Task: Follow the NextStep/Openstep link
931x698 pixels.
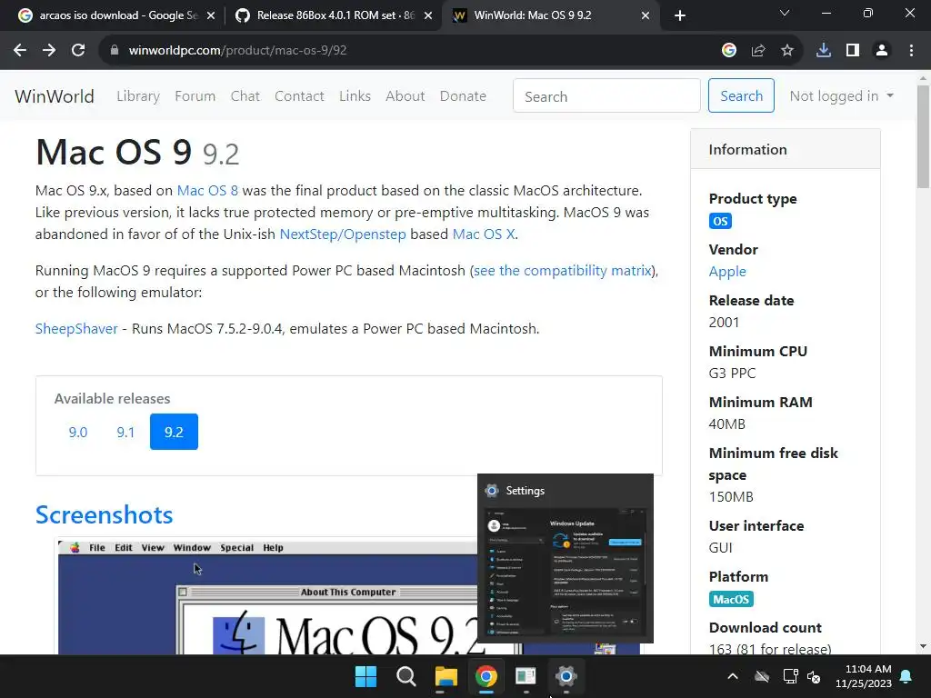Action: [343, 234]
